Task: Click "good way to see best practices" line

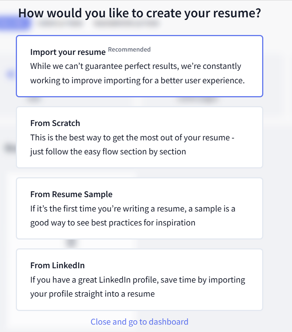Action: (113, 223)
